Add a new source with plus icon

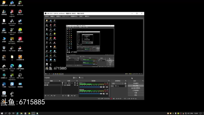[x=63, y=96]
